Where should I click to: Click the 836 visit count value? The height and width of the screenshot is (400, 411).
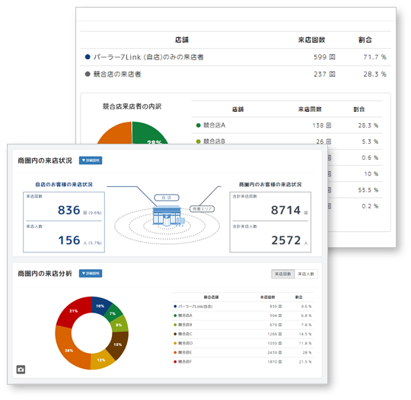(x=69, y=210)
